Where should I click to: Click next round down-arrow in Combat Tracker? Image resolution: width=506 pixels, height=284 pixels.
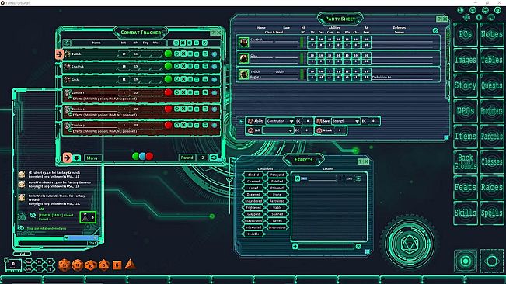pyautogui.click(x=76, y=158)
